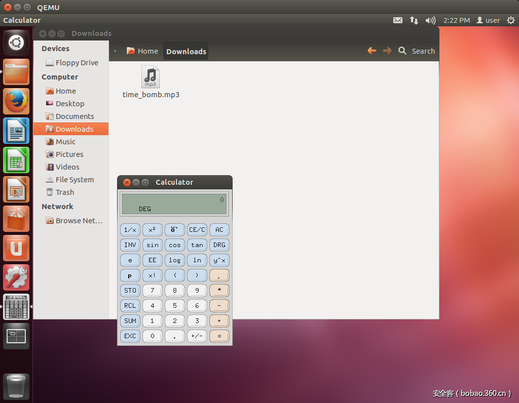Click the time_bomb.mp3 file icon
519x403 pixels.
point(151,77)
